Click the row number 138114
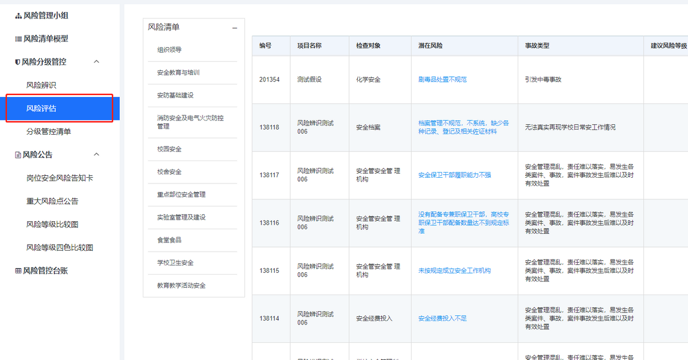Image resolution: width=688 pixels, height=360 pixels. pyautogui.click(x=269, y=319)
